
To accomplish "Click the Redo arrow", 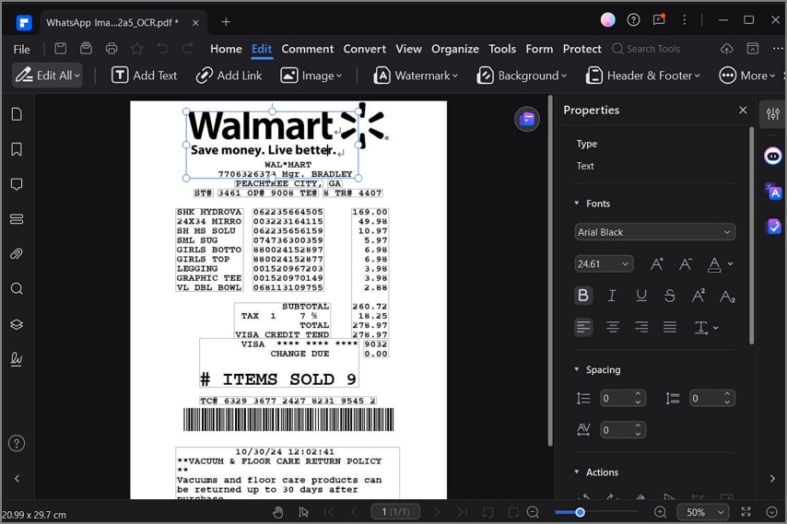I will (x=188, y=49).
